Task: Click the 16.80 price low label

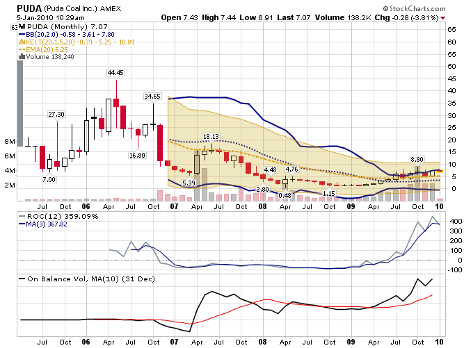Action: coord(137,155)
